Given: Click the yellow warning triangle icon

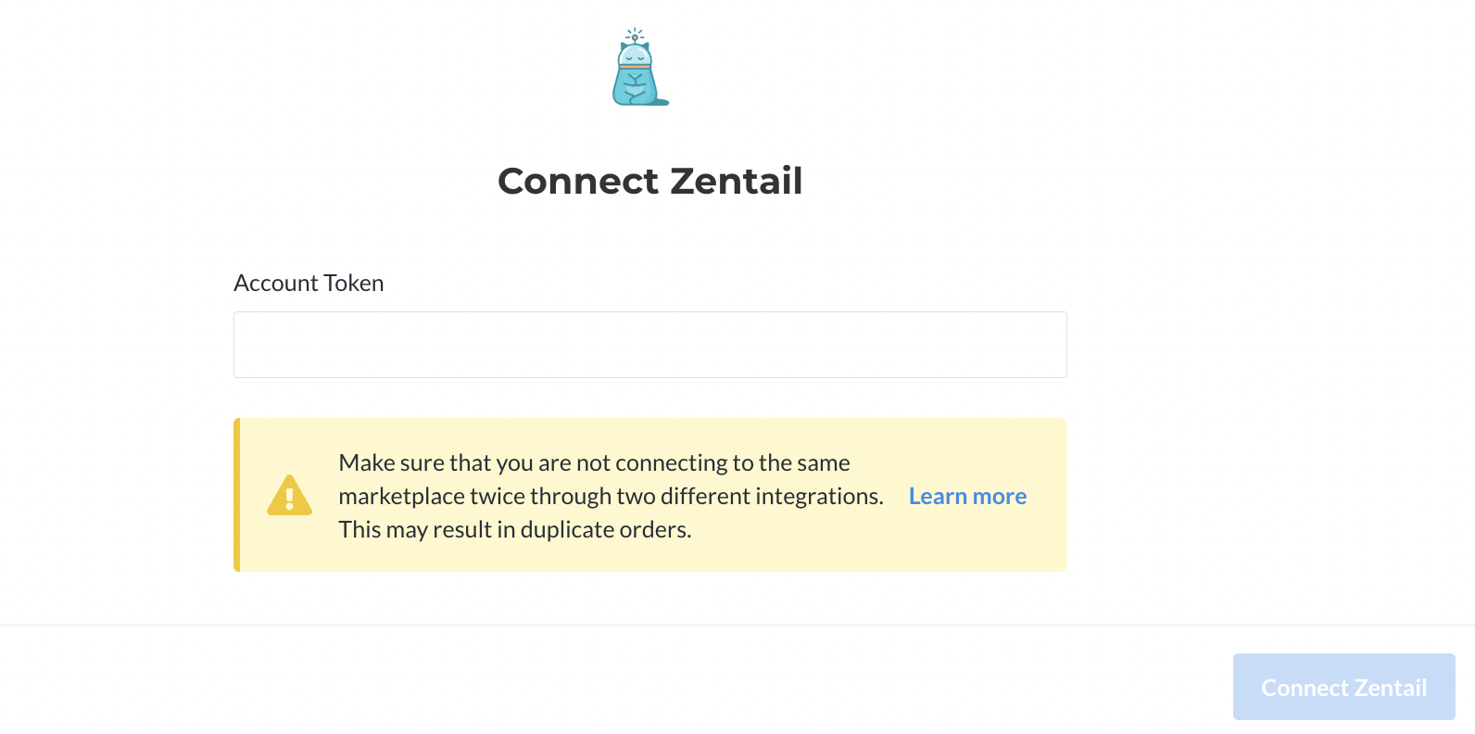Looking at the screenshot, I should 289,496.
